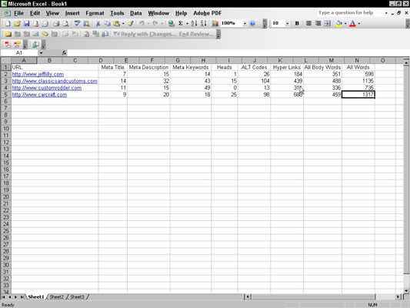Apply the red Font Color A
Screen dimensions: 410x308
pos(352,24)
